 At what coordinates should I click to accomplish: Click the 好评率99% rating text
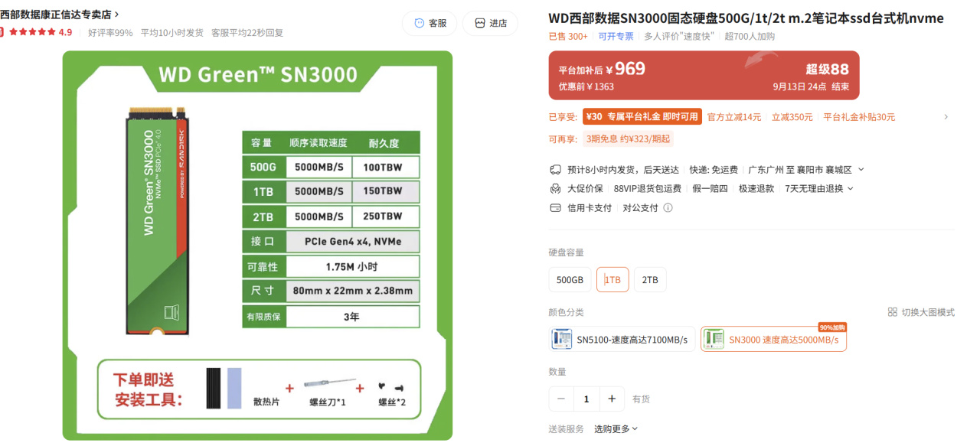click(x=110, y=32)
